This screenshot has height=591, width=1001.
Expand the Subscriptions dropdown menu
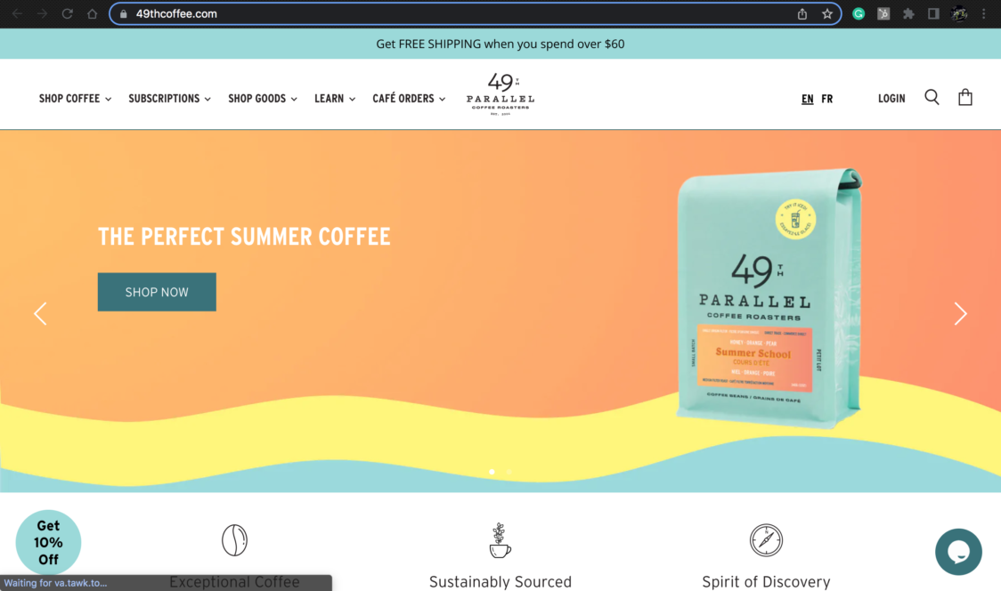coord(170,98)
